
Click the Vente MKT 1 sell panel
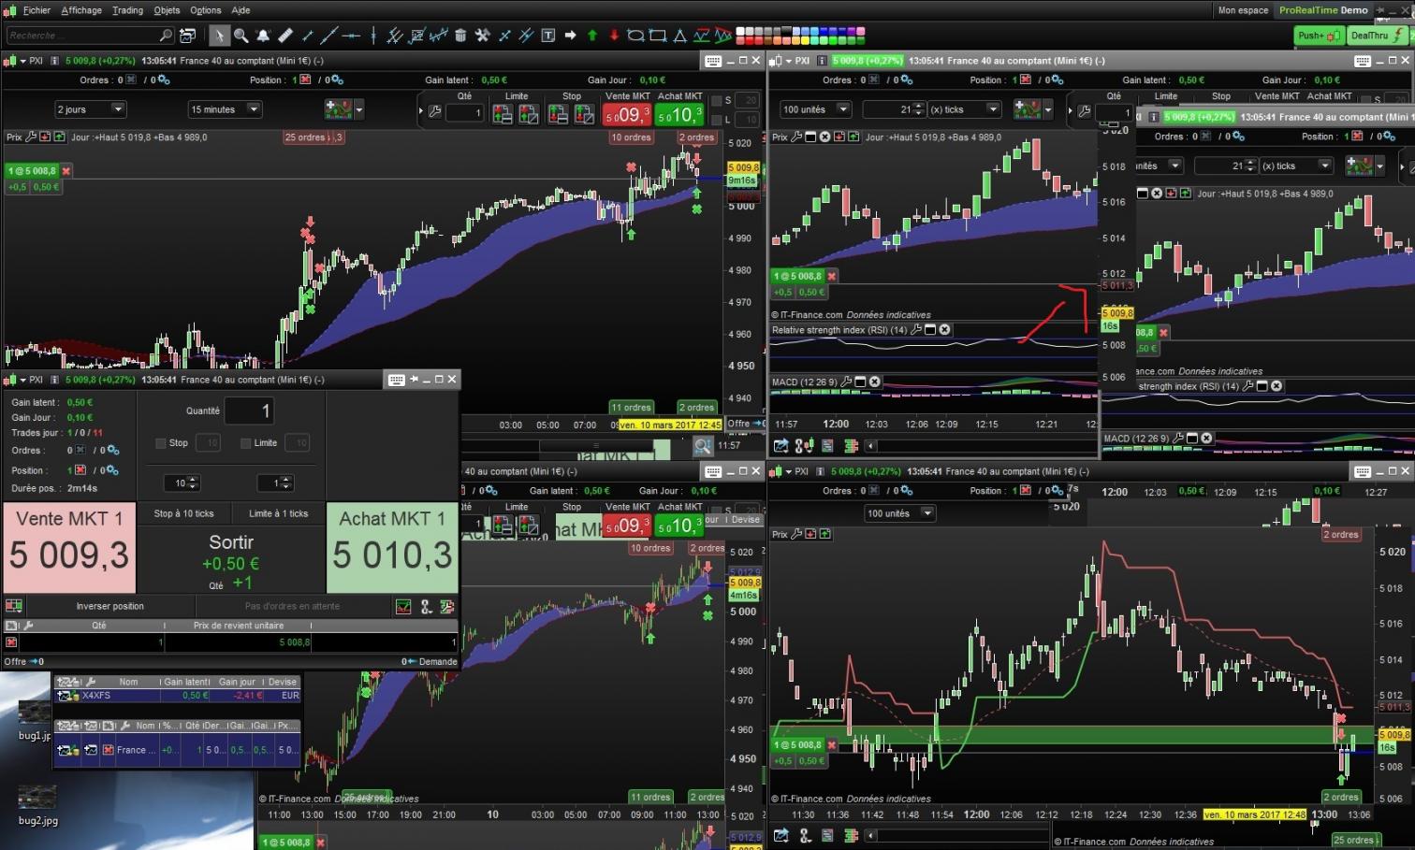[x=69, y=548]
